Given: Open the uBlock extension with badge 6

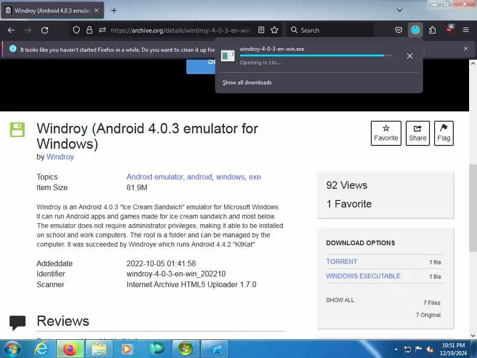Looking at the screenshot, I should click(450, 29).
